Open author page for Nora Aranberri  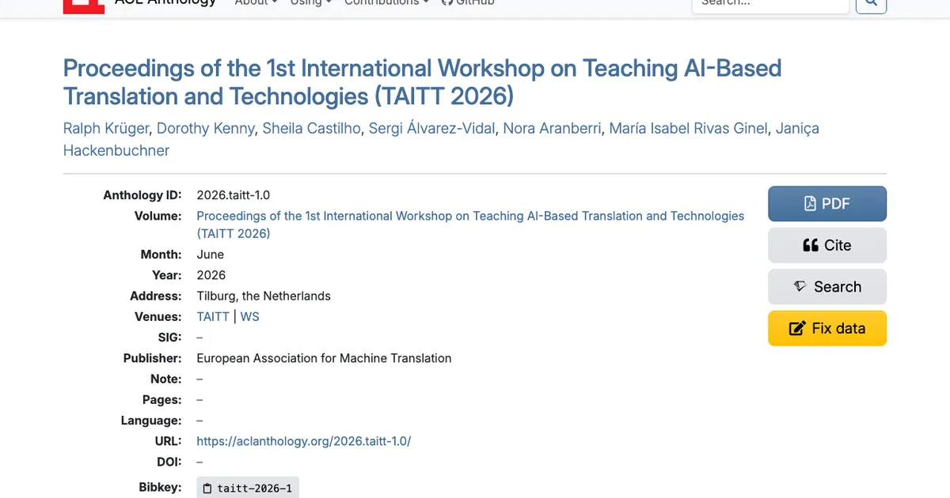tap(552, 128)
